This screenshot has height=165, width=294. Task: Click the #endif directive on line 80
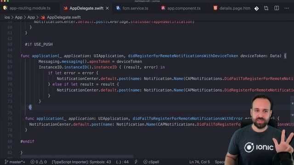point(28,142)
